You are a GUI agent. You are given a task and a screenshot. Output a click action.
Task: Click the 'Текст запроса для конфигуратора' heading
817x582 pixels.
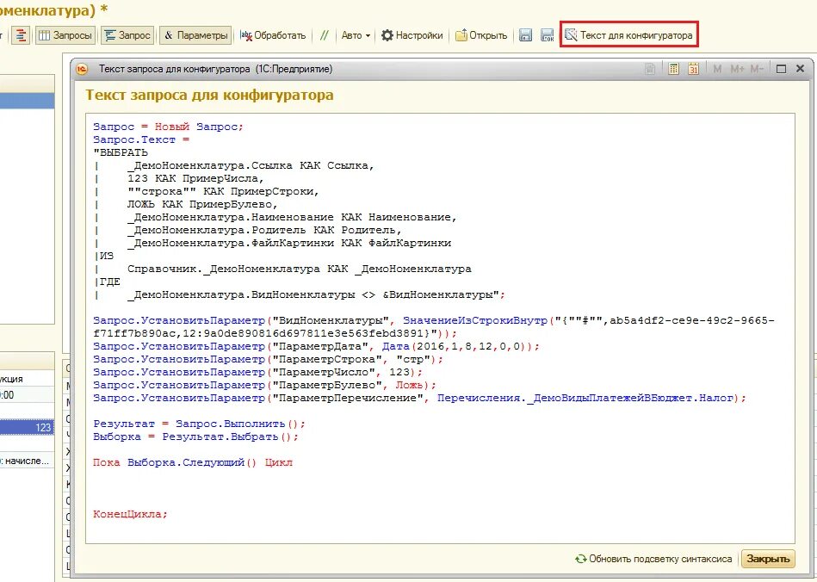pos(209,95)
